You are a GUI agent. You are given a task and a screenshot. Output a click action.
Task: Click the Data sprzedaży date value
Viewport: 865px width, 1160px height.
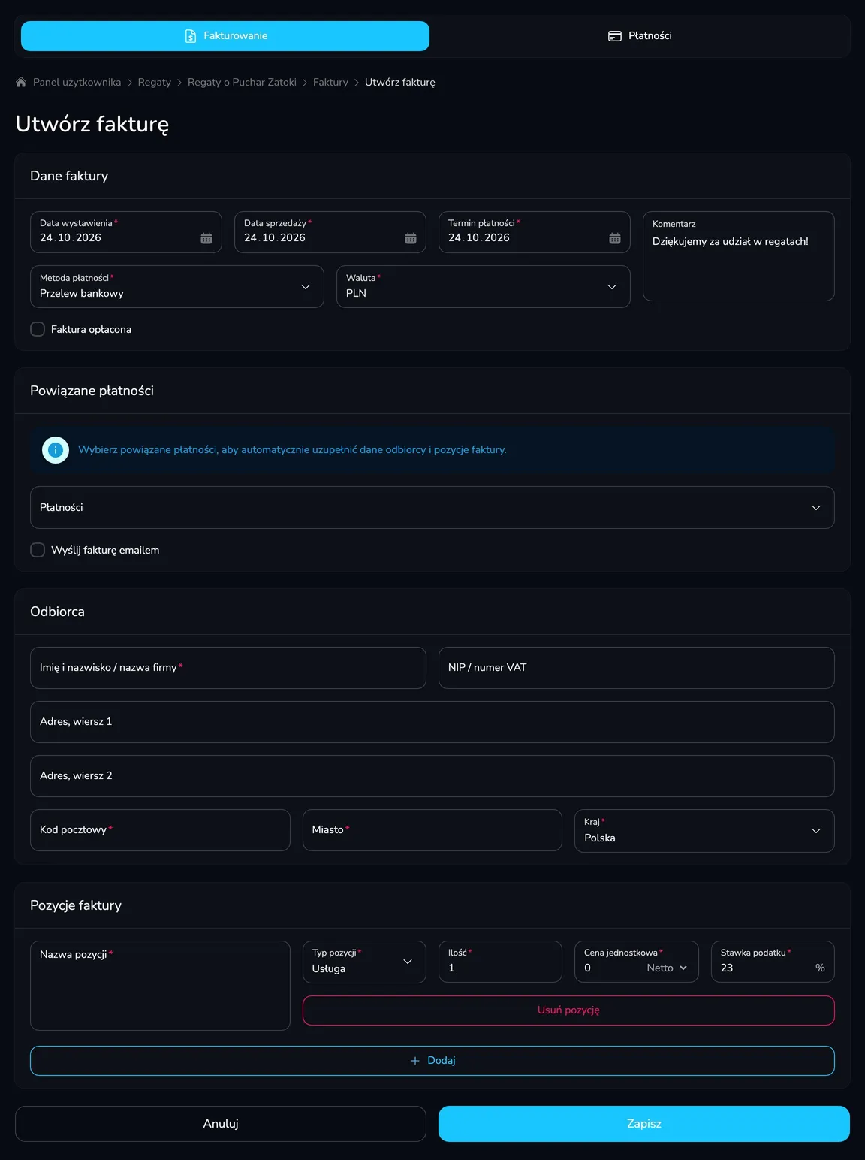275,237
